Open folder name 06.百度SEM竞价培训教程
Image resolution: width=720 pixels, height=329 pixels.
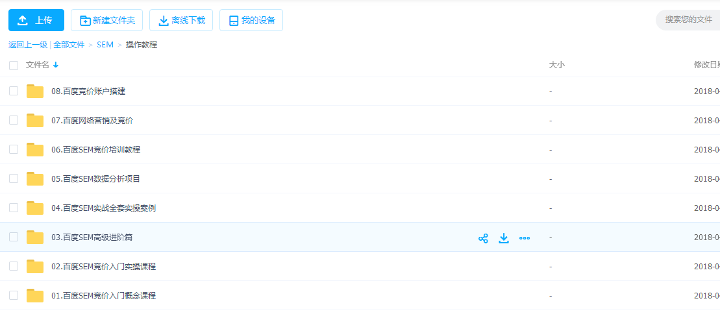[x=96, y=150]
